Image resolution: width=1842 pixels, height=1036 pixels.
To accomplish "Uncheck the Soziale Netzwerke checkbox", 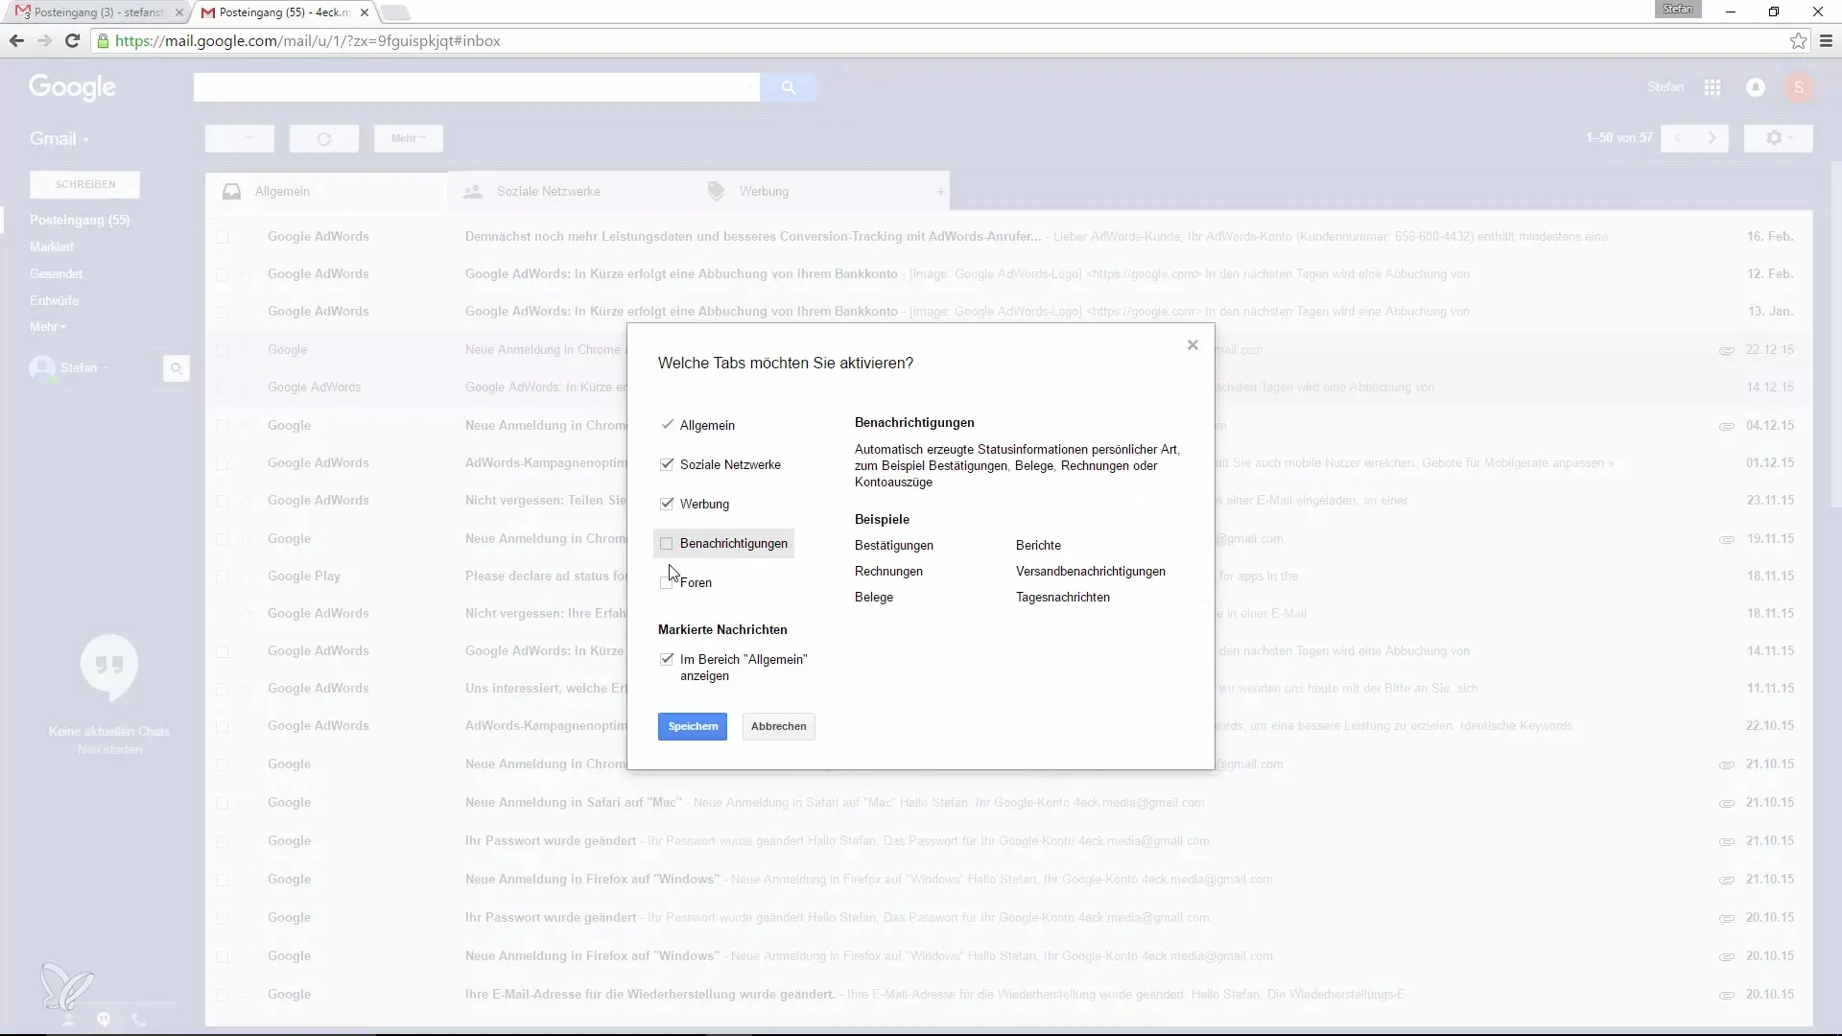I will coord(667,464).
